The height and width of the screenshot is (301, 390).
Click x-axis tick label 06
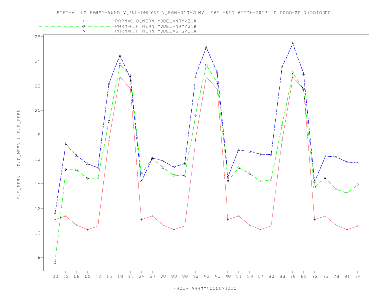[x=77, y=276]
